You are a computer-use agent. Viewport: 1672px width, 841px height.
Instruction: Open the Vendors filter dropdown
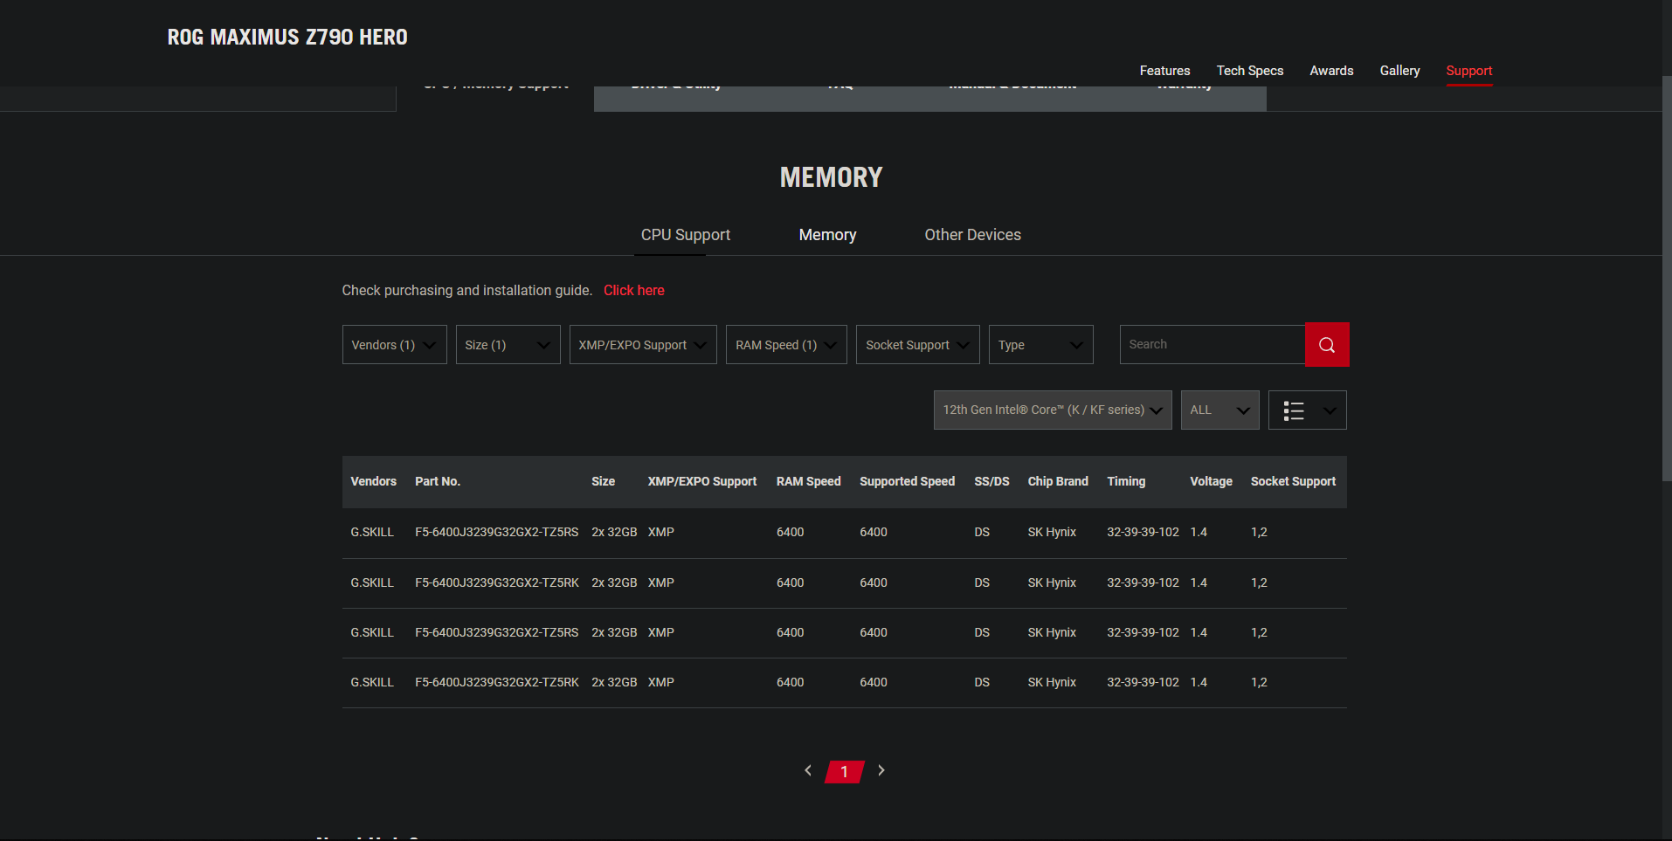click(x=393, y=344)
